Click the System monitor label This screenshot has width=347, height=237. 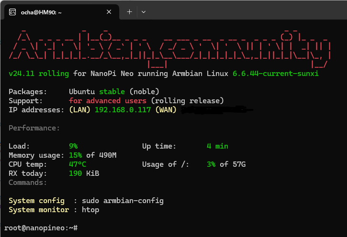coord(39,210)
